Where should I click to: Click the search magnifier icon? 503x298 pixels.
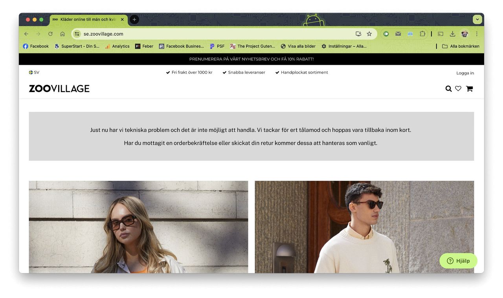coord(448,89)
